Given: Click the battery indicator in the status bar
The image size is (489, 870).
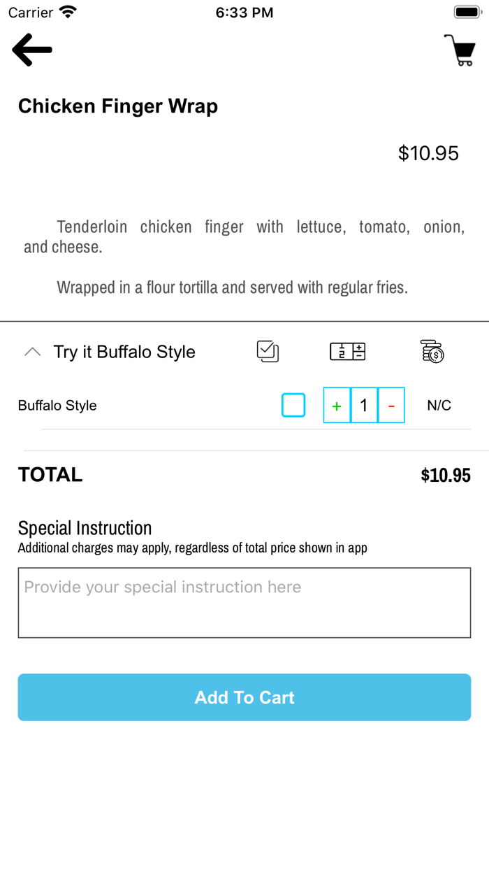Looking at the screenshot, I should [467, 11].
